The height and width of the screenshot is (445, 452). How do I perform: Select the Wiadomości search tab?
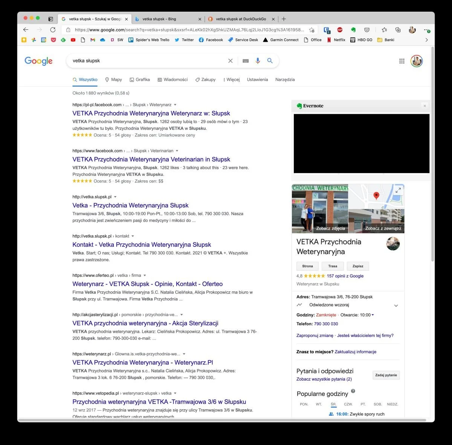point(173,79)
